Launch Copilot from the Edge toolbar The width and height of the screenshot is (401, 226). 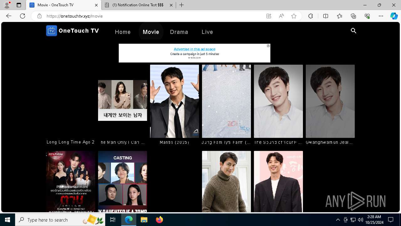394,16
